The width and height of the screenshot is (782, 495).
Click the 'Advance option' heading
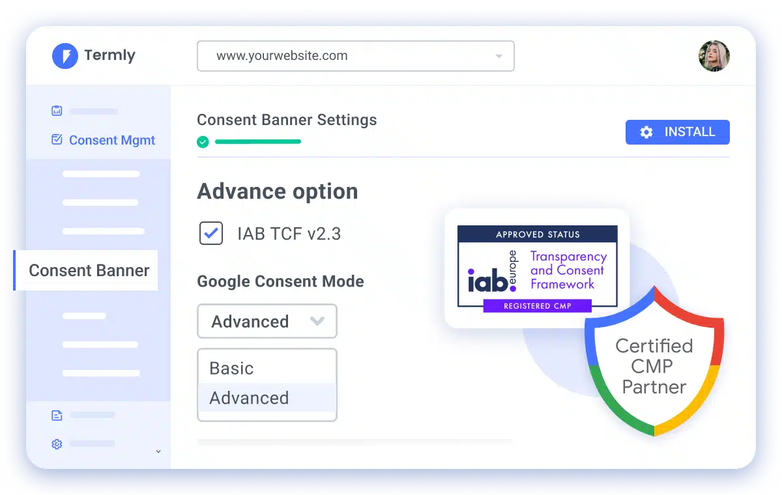[278, 191]
